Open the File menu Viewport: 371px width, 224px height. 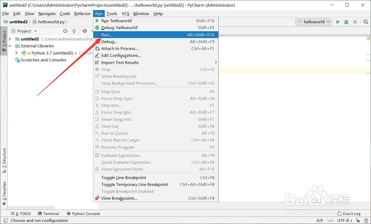(6, 13)
